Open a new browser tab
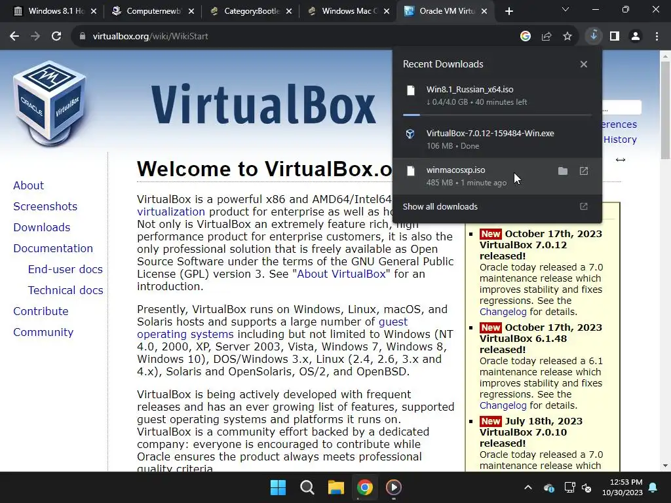671x503 pixels. [508, 11]
